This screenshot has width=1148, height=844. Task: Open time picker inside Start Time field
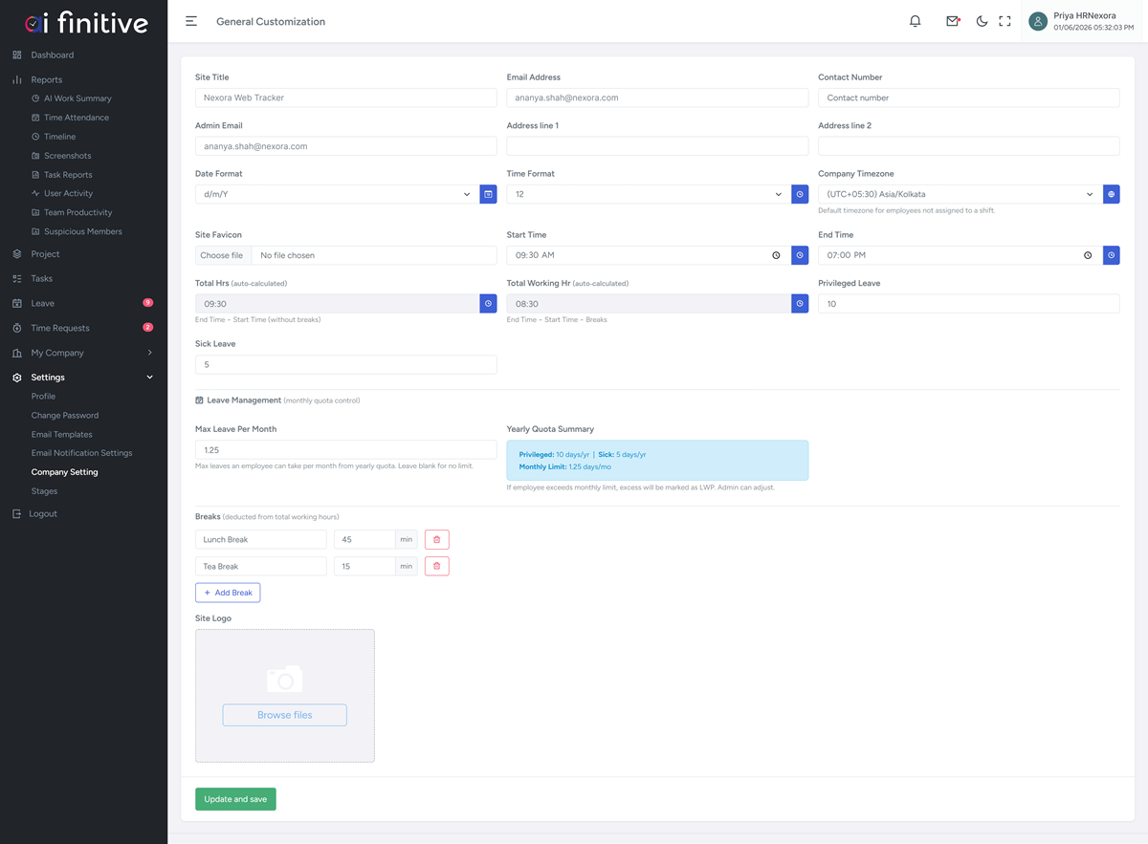776,255
